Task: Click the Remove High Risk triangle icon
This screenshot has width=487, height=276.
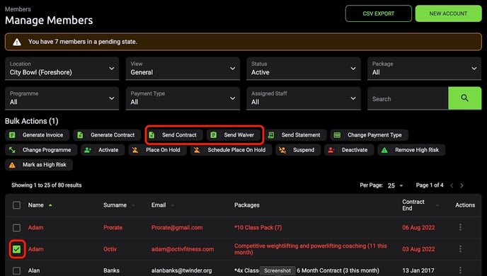Action: pos(384,150)
